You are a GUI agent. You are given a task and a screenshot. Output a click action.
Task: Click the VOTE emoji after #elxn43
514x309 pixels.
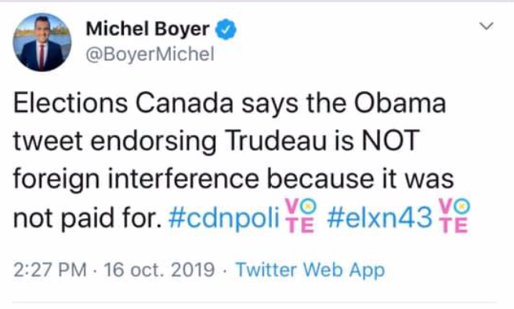coord(454,216)
